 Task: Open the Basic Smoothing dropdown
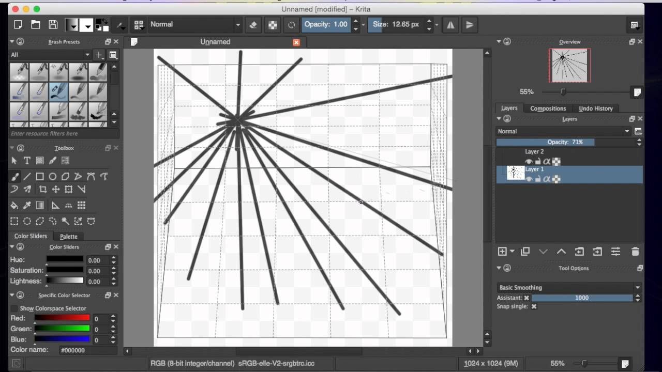[x=569, y=287]
